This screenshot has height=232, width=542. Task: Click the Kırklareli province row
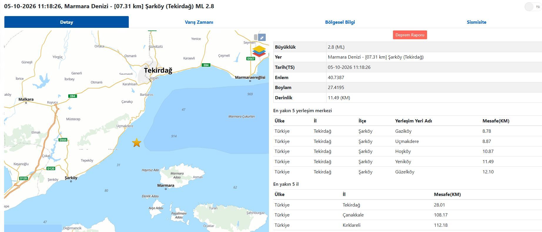(407, 225)
